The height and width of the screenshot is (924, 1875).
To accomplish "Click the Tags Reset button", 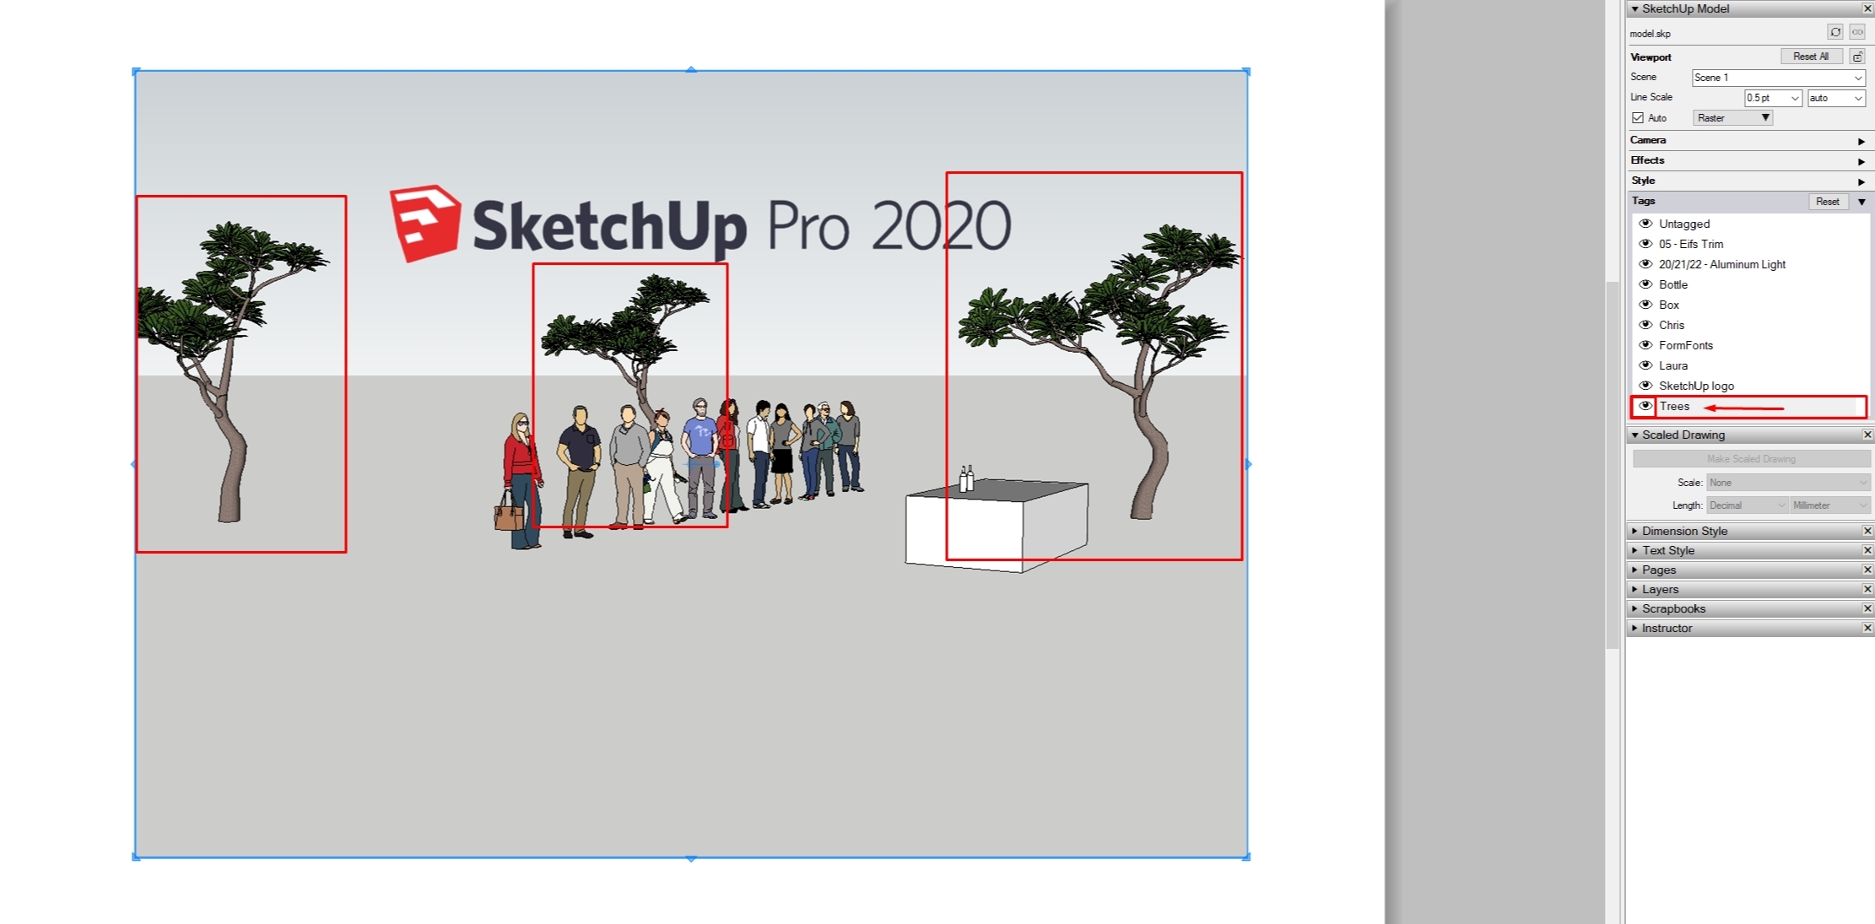I will coord(1827,202).
